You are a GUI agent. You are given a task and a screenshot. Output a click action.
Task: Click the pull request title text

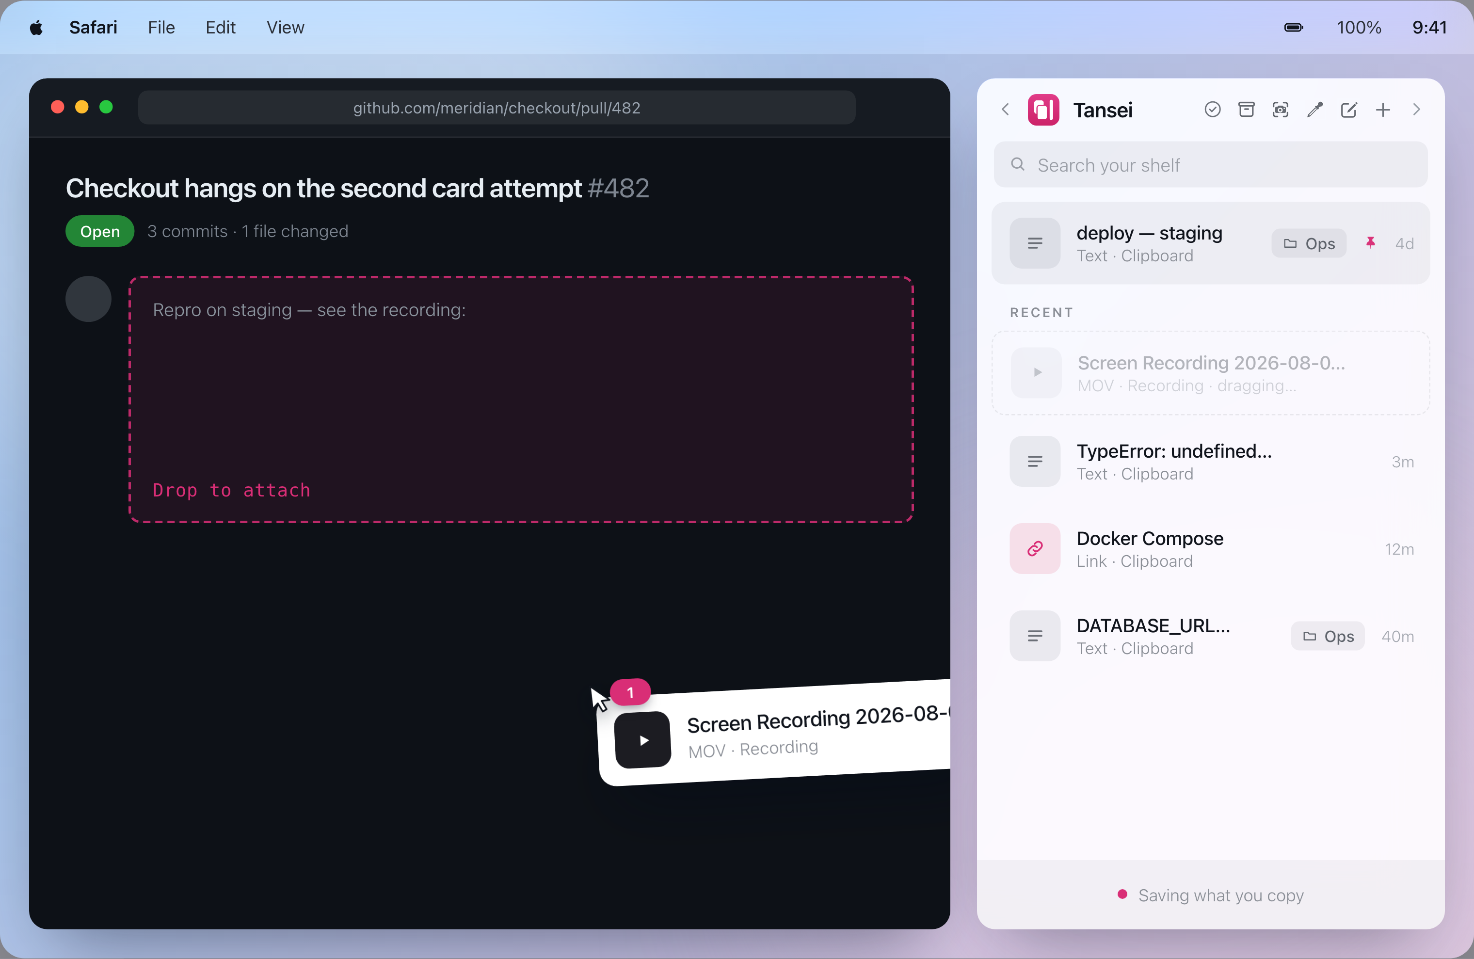click(x=323, y=188)
